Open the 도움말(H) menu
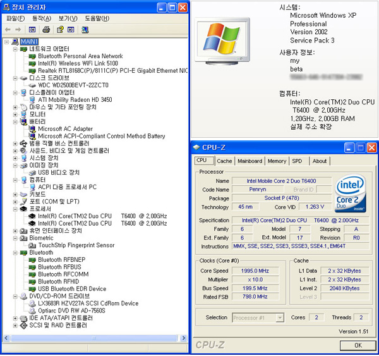Viewport: 379px width, 356px height. (97, 18)
